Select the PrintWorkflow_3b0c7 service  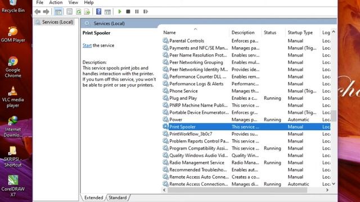click(x=191, y=134)
